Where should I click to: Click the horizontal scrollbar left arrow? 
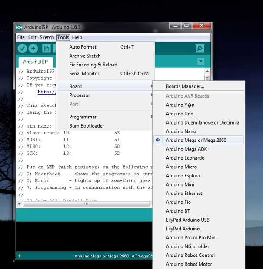[19, 204]
